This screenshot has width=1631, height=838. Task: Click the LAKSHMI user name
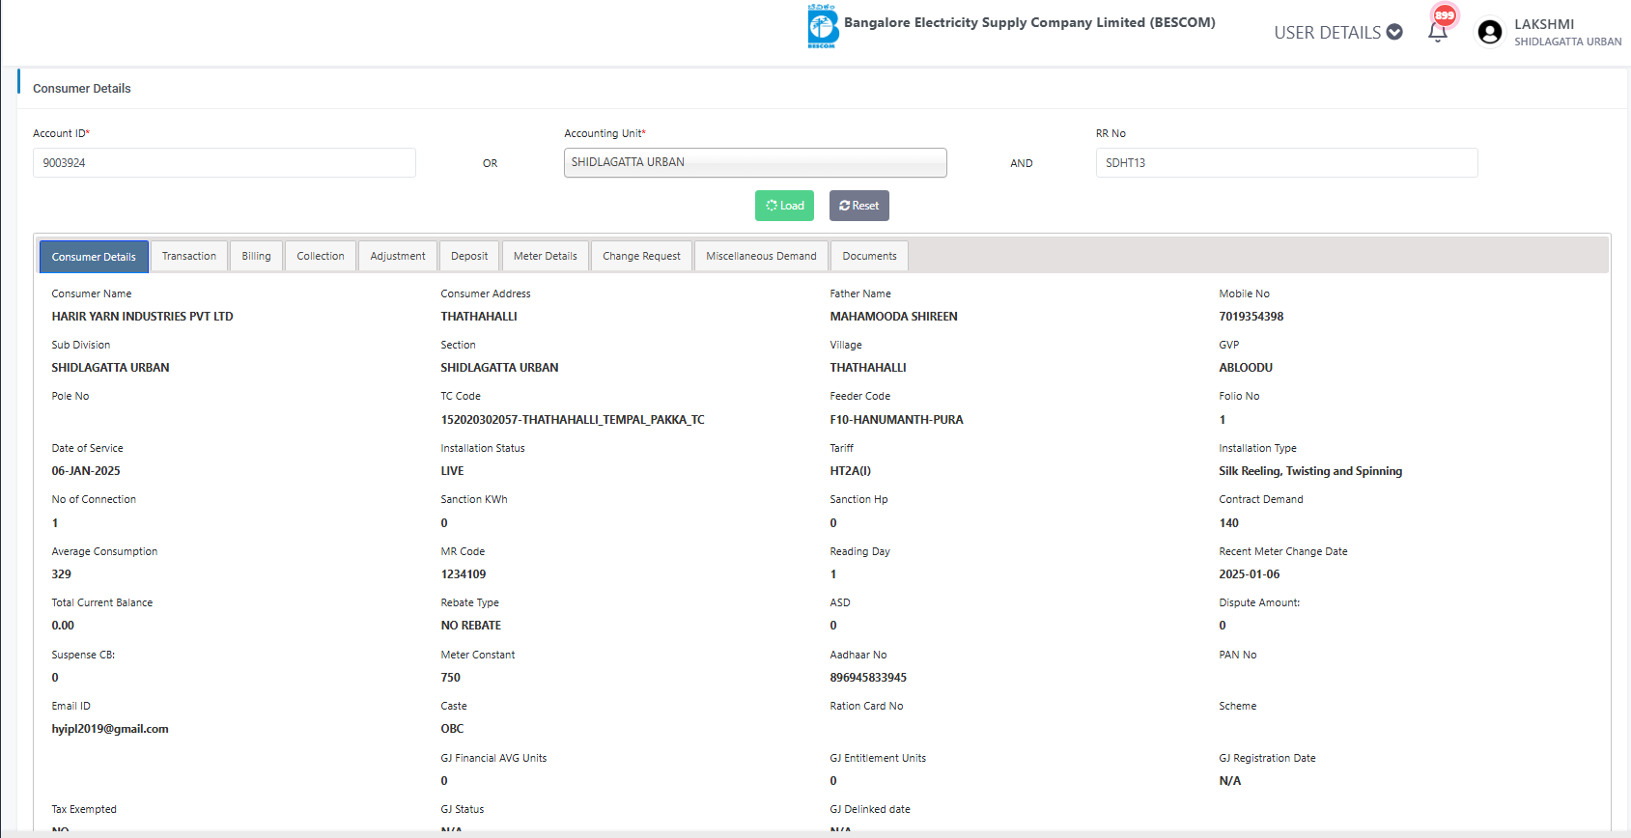point(1544,24)
